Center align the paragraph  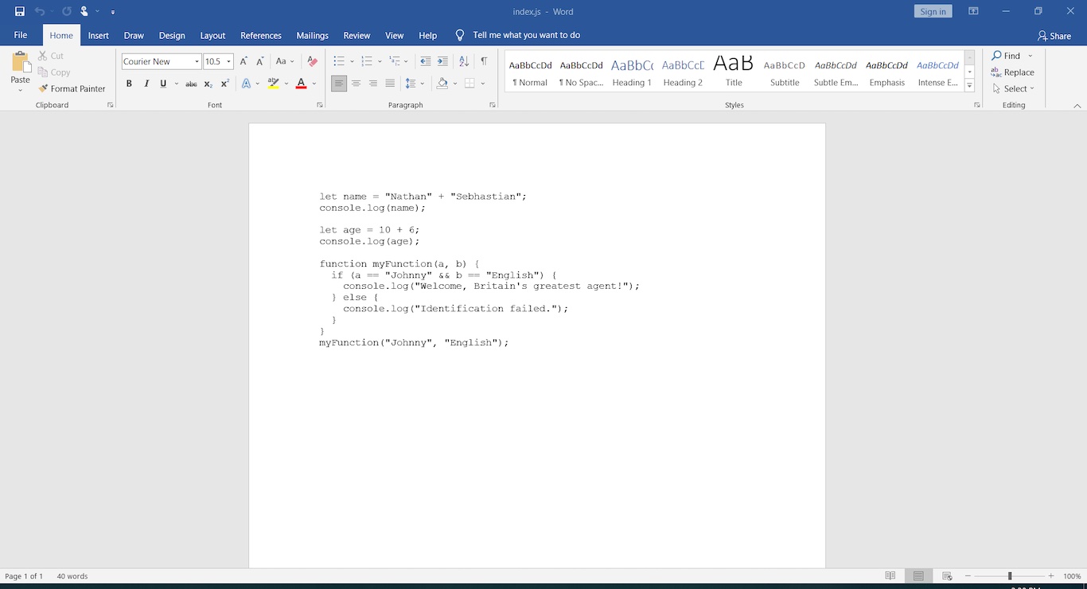click(356, 84)
